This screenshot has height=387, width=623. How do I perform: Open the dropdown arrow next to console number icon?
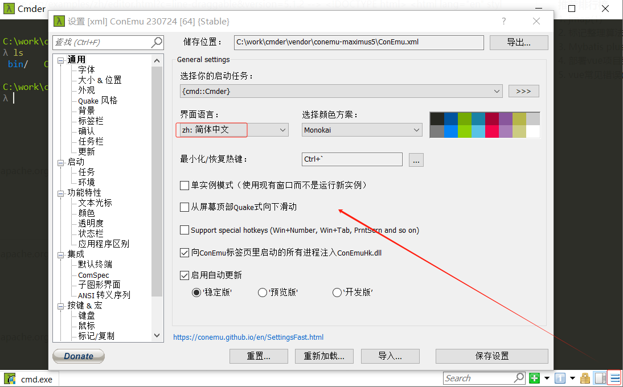coord(572,378)
